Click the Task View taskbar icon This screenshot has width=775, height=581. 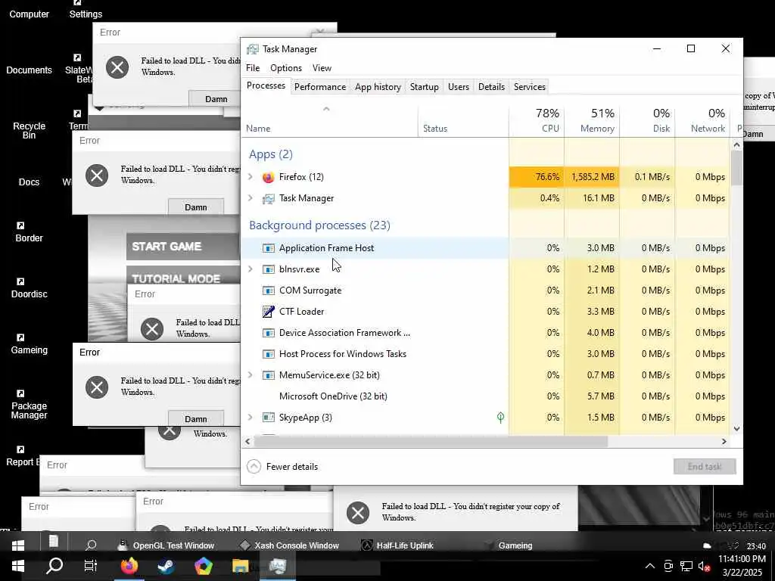[91, 566]
